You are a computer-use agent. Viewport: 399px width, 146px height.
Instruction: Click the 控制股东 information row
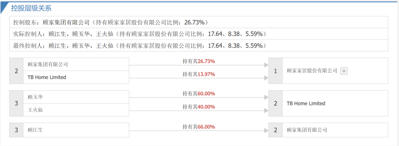coord(199,22)
